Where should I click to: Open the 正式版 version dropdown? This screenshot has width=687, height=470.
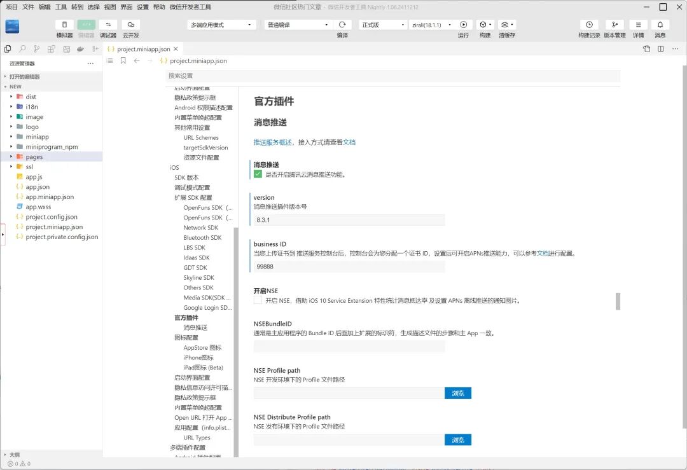(x=383, y=25)
